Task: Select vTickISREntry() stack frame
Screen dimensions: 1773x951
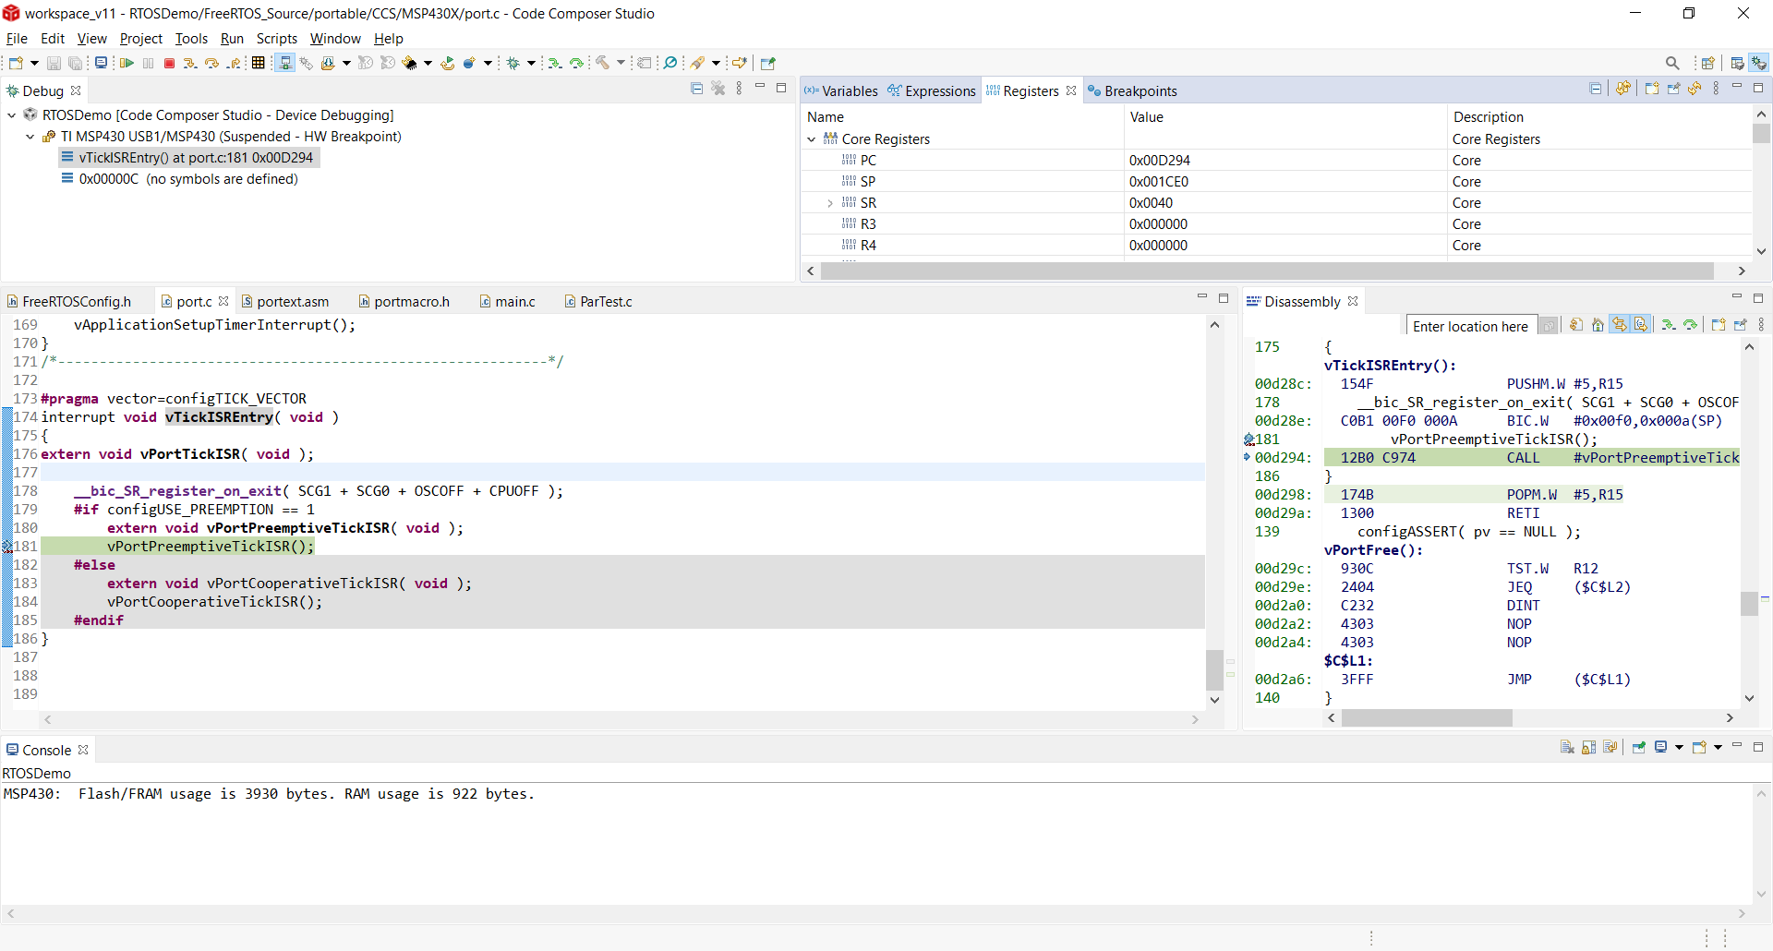Action: click(189, 158)
